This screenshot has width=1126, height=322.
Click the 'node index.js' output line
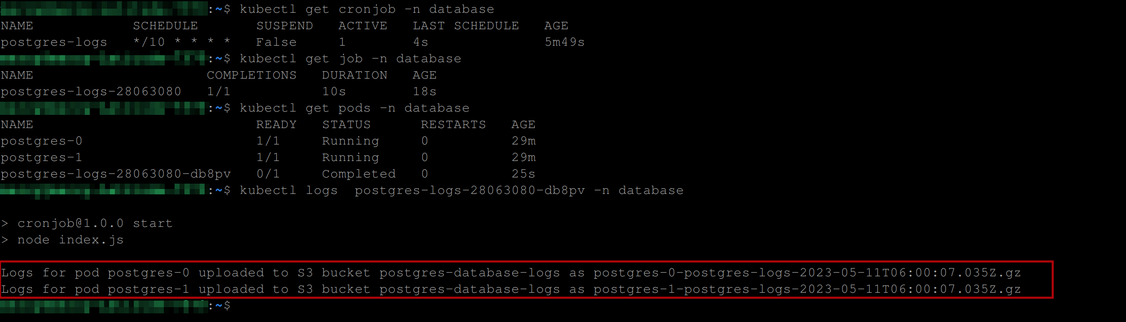pyautogui.click(x=70, y=240)
